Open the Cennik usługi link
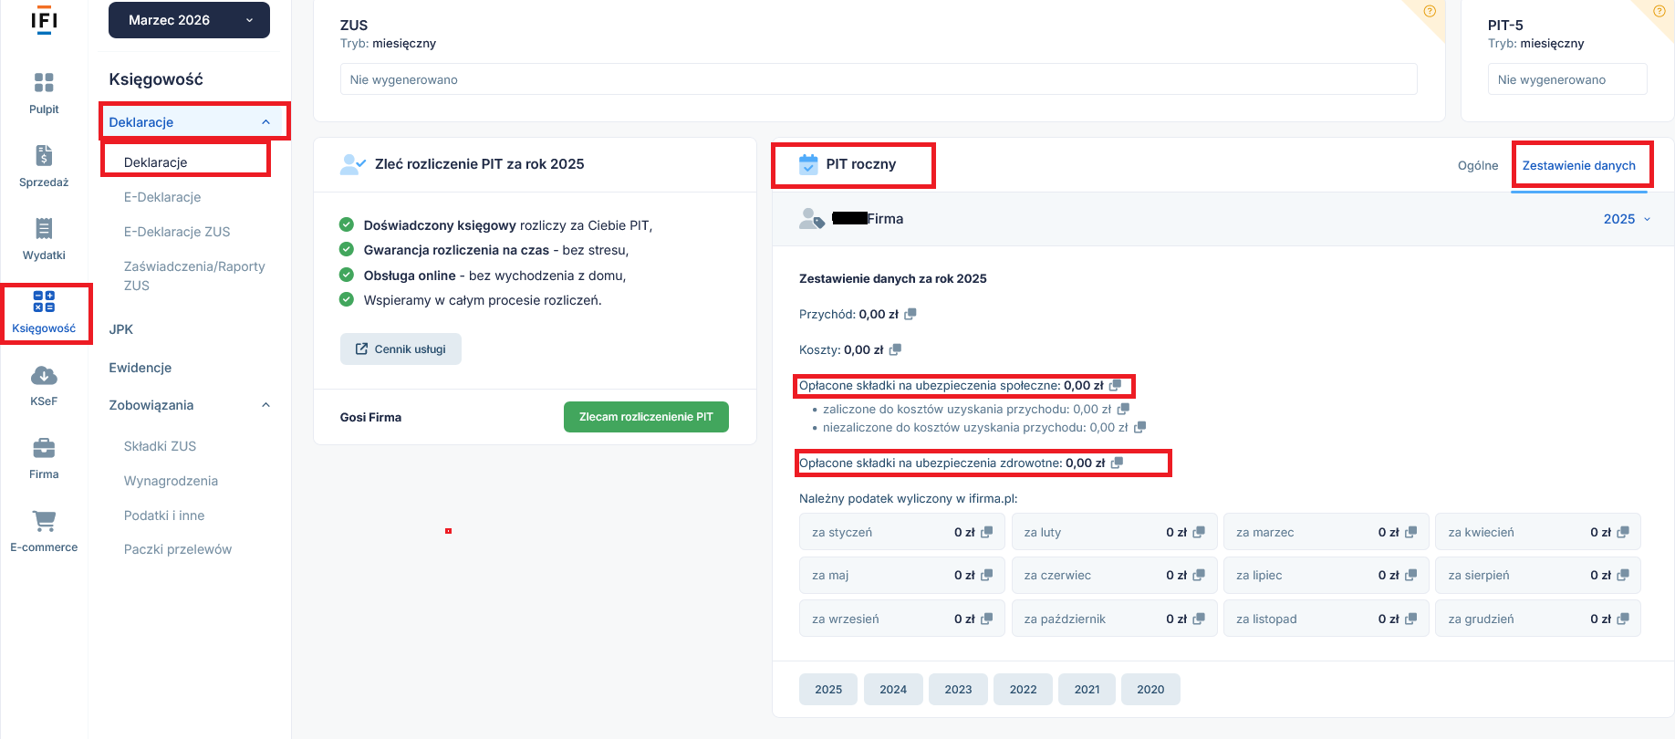Image resolution: width=1675 pixels, height=739 pixels. [401, 349]
